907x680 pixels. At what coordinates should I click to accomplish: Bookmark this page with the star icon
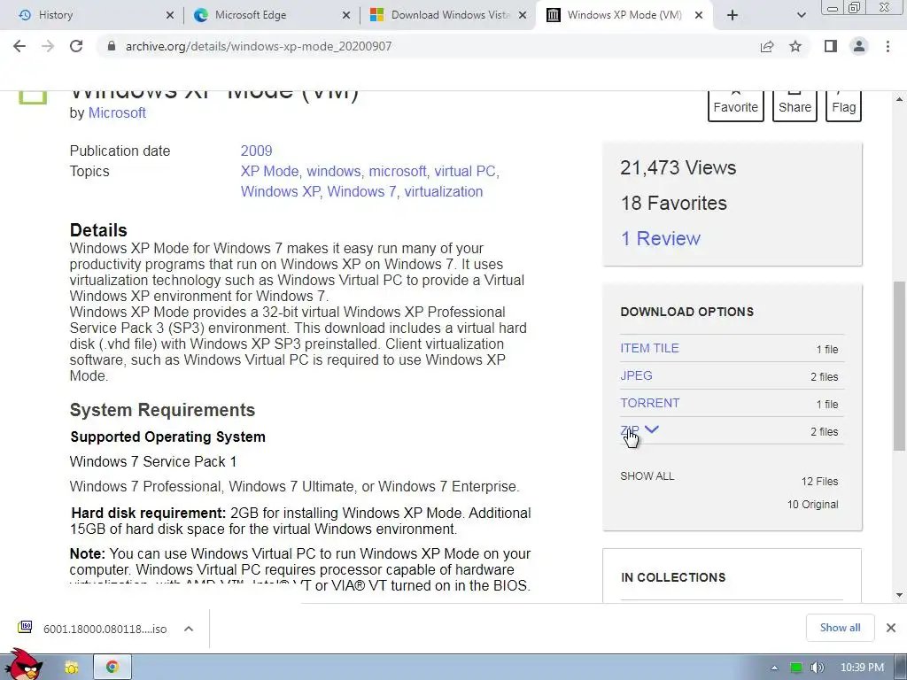[x=795, y=46]
